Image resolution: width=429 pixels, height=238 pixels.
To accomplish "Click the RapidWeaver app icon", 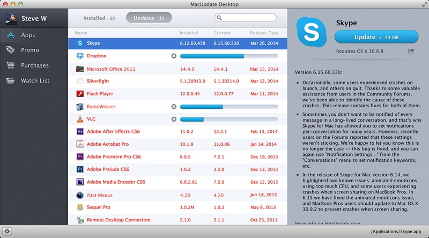I will click(79, 107).
